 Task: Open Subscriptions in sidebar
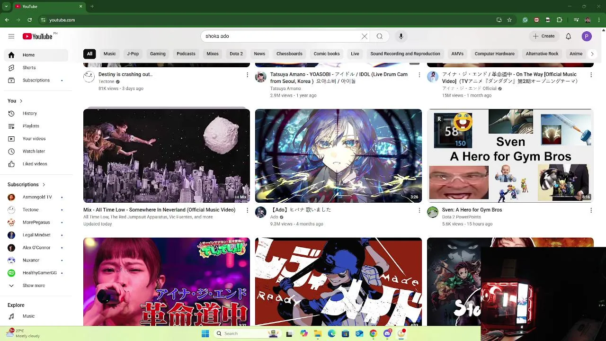36,81
